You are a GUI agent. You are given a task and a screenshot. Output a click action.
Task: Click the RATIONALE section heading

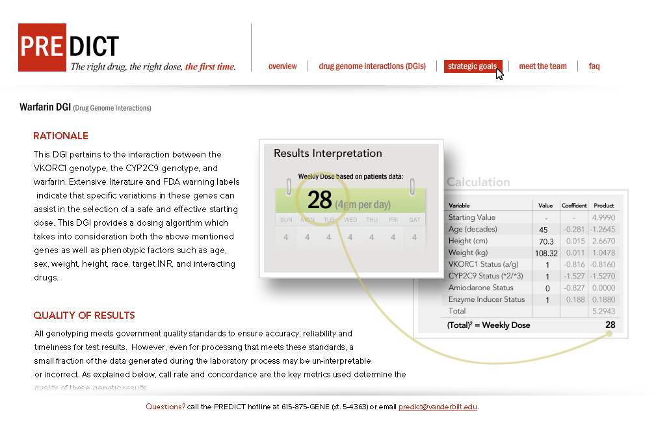(x=60, y=136)
